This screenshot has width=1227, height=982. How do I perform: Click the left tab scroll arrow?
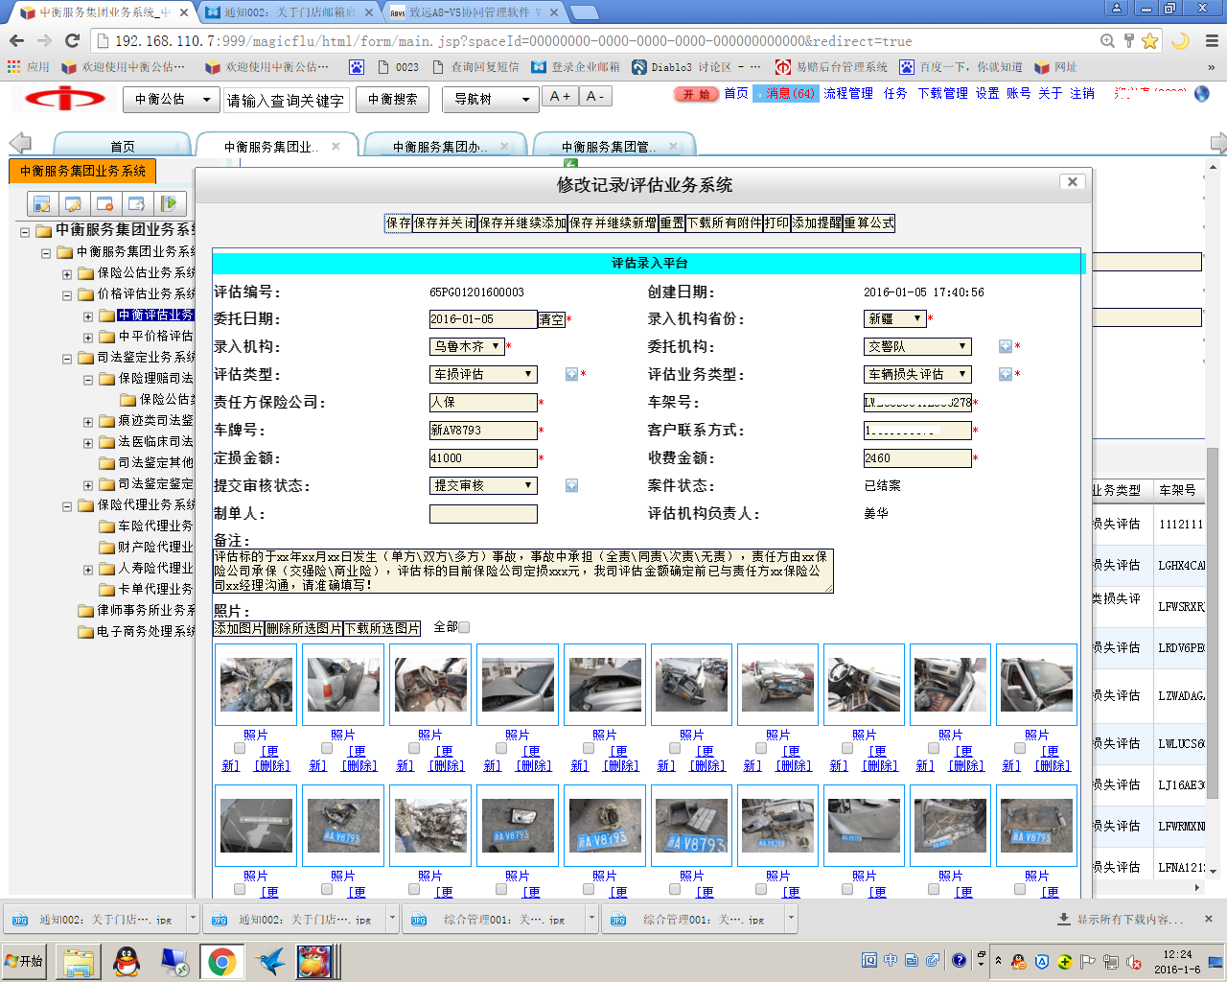point(20,143)
